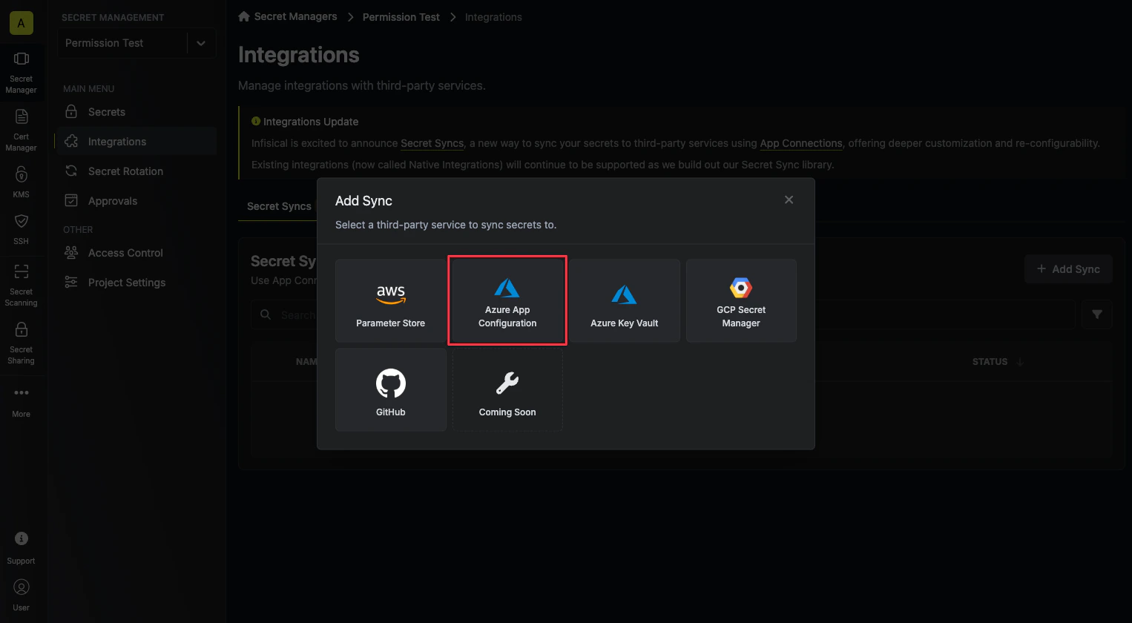Image resolution: width=1132 pixels, height=623 pixels.
Task: Open Access Control menu item
Action: pos(136,253)
